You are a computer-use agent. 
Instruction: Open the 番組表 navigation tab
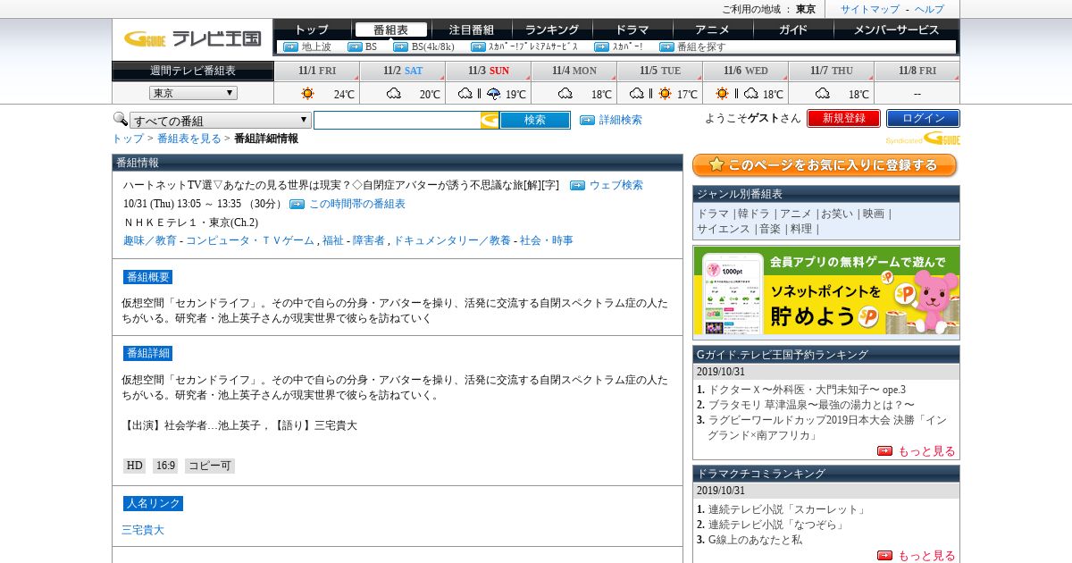pos(390,29)
